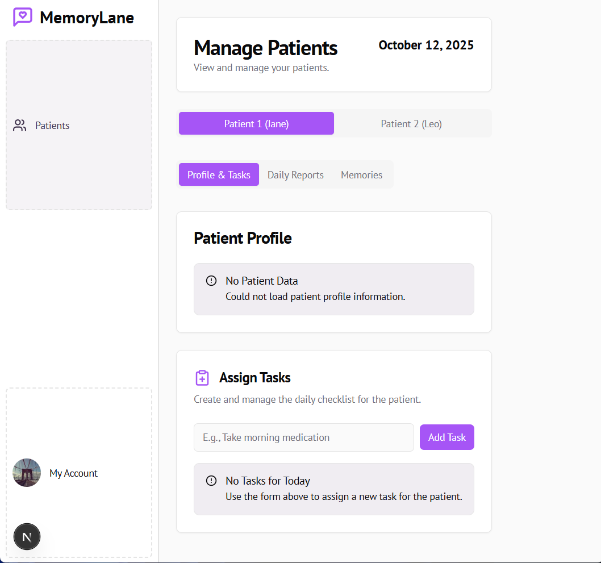This screenshot has width=601, height=563.
Task: Switch to the Patient 2 (Leo) tab
Action: pyautogui.click(x=411, y=123)
